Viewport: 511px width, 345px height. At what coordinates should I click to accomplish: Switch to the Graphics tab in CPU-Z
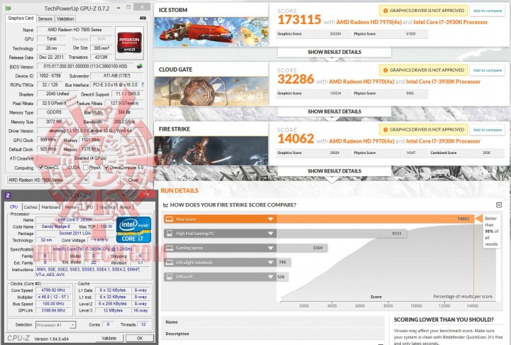107,207
